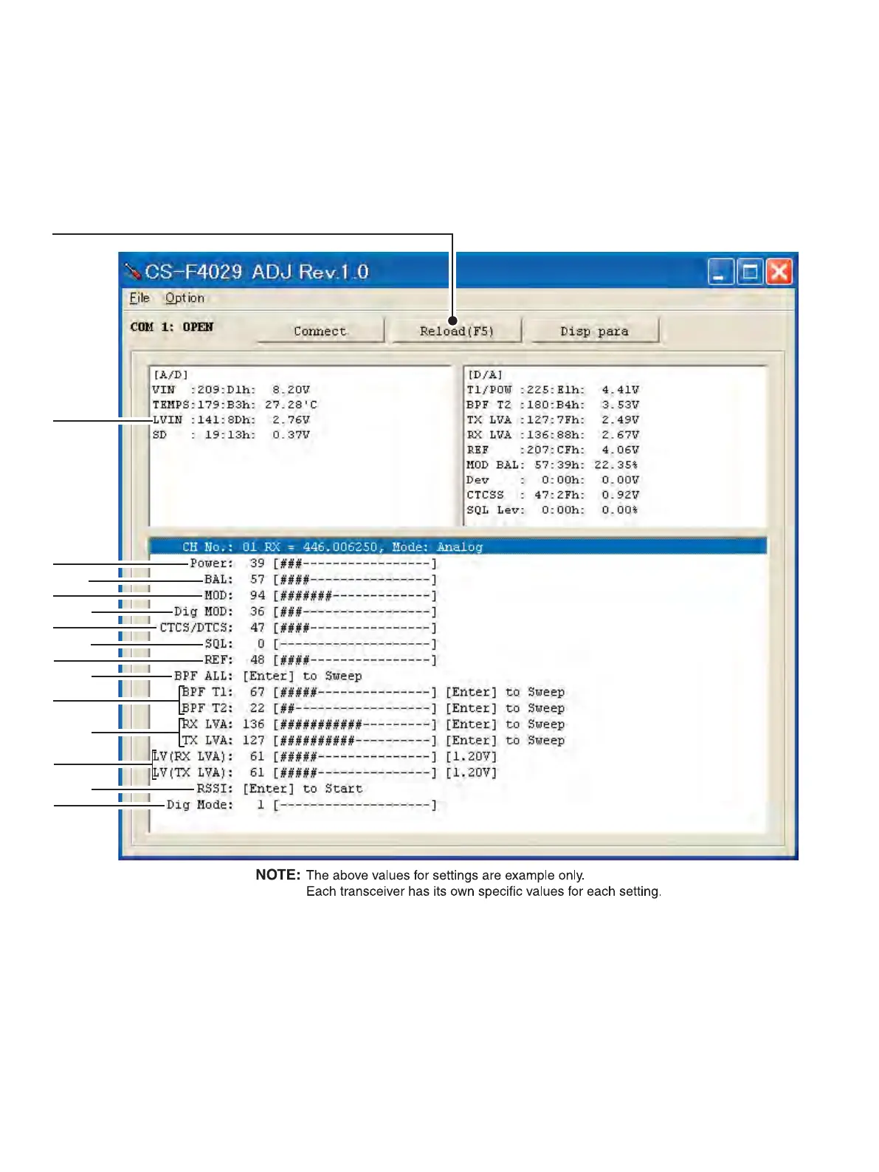
Task: Minimize the CS-F4029 ADJ window
Action: pyautogui.click(x=720, y=272)
